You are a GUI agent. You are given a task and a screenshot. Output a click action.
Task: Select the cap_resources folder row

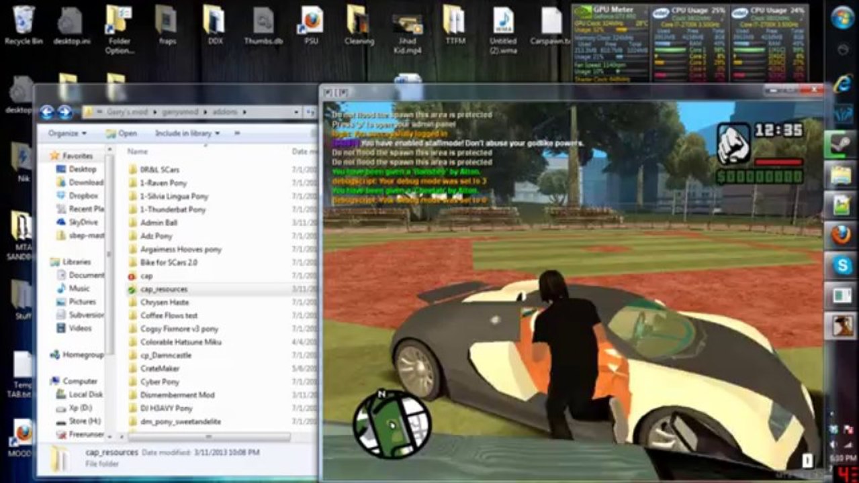221,289
